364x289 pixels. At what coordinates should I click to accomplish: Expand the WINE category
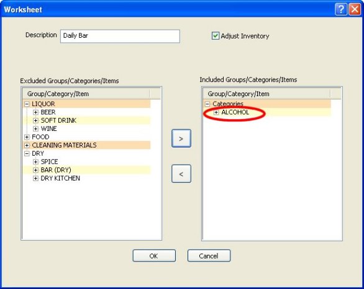(x=35, y=128)
